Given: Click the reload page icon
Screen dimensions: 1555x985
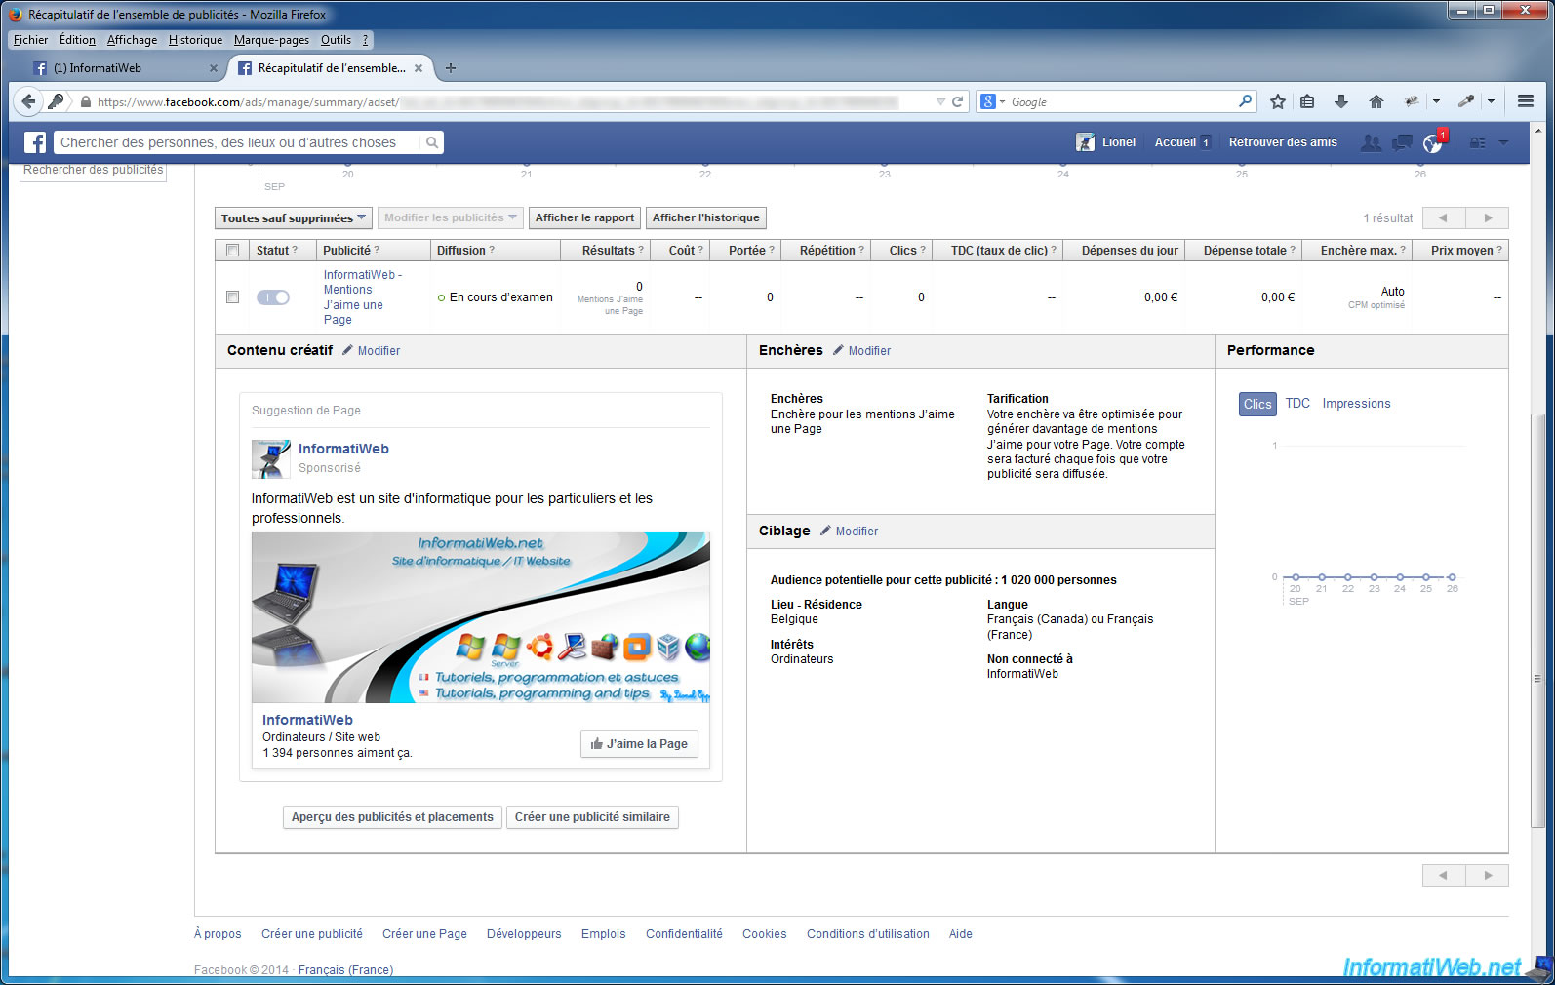Looking at the screenshot, I should point(958,101).
